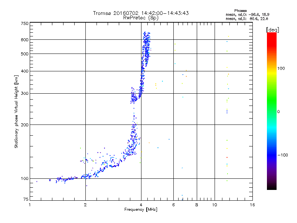Click the "0" tick label on colorbar
Viewport: 297px width, 223px height.
pyautogui.click(x=278, y=112)
